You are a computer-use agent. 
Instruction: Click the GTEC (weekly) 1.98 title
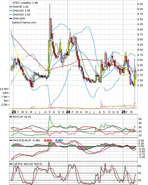(x=25, y=3)
